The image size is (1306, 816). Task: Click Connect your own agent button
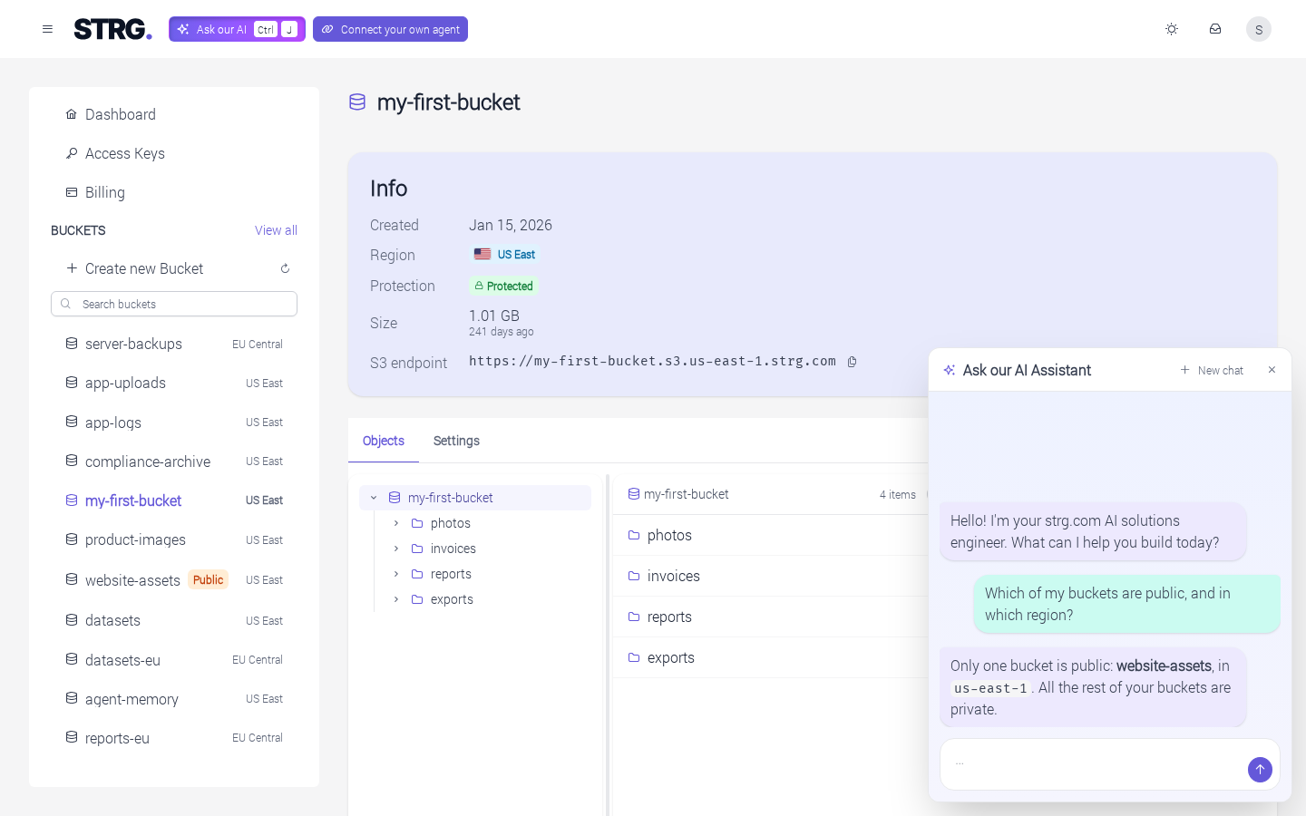point(390,29)
